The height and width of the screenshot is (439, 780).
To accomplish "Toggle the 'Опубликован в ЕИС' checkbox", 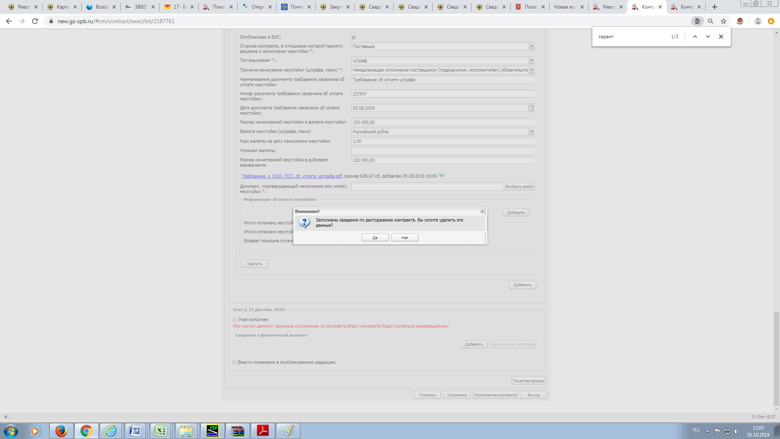I will tap(353, 37).
